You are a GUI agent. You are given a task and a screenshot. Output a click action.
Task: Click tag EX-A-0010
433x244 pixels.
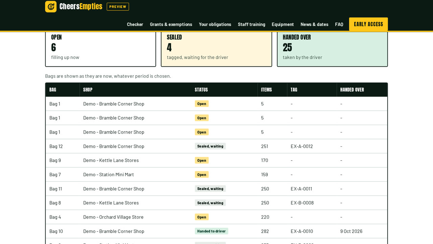302,231
